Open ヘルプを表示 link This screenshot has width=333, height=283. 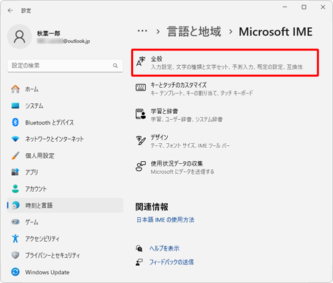165,248
